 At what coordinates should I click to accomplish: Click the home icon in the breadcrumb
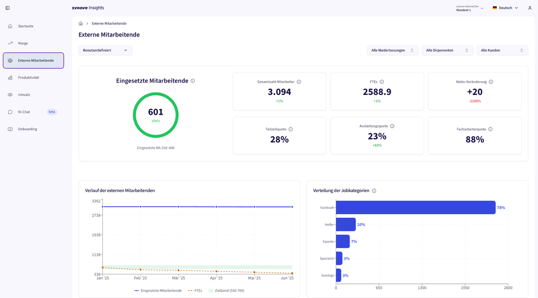pos(81,24)
